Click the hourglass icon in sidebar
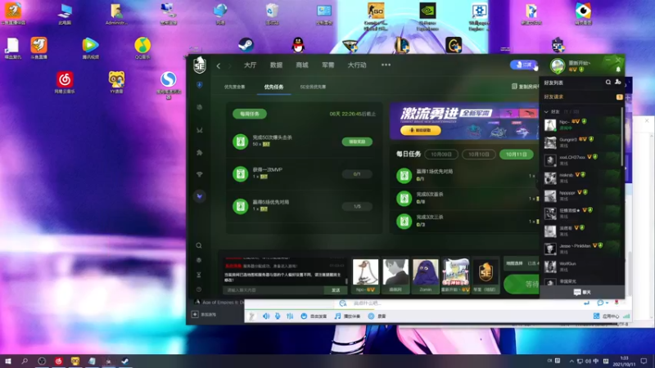This screenshot has width=655, height=368. pos(199,275)
